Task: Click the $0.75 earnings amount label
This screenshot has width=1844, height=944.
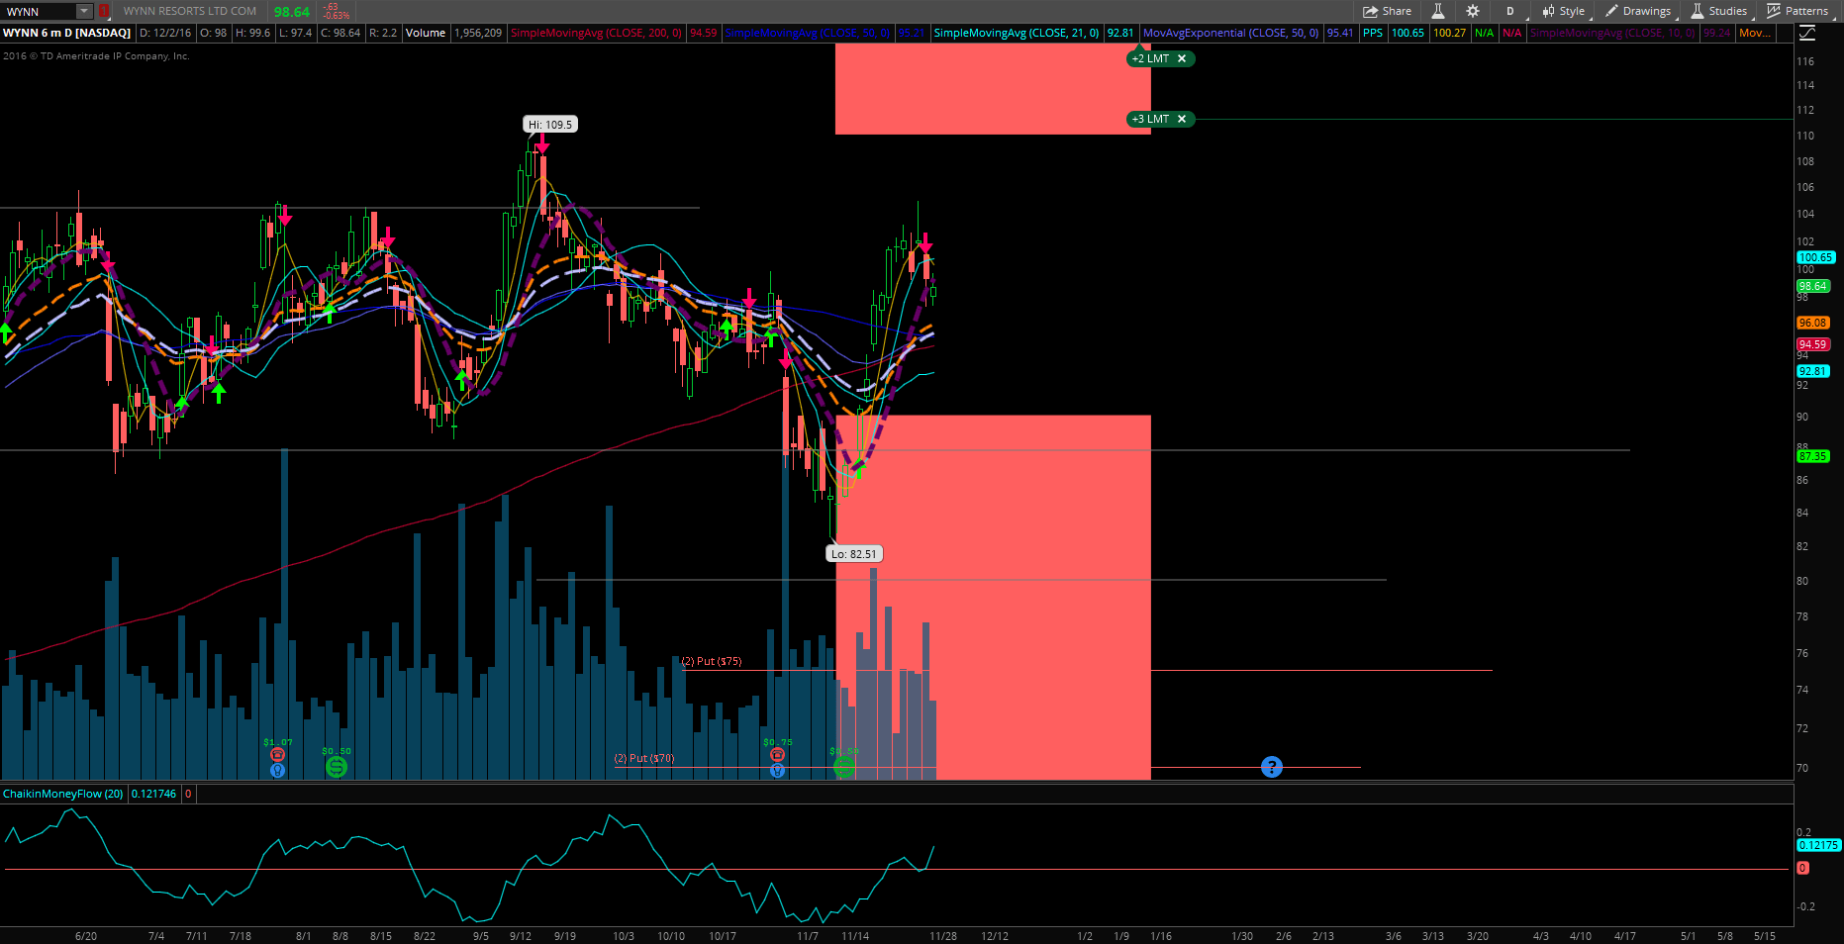Action: (778, 742)
